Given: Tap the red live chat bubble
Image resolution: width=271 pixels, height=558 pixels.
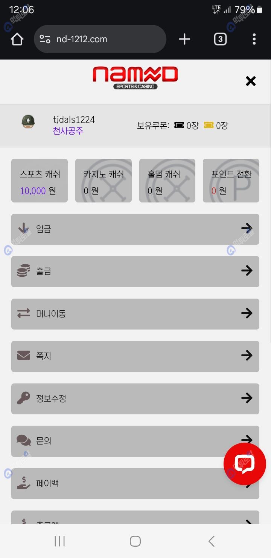Looking at the screenshot, I should point(245,464).
